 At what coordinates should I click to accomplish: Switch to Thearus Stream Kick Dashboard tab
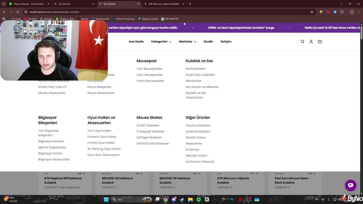[29, 4]
